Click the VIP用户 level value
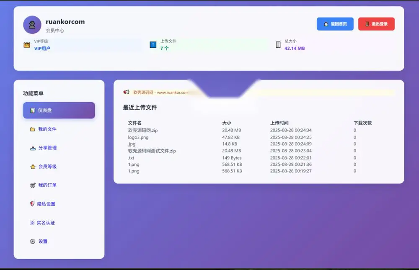Viewport: 419px width, 270px height. [42, 49]
